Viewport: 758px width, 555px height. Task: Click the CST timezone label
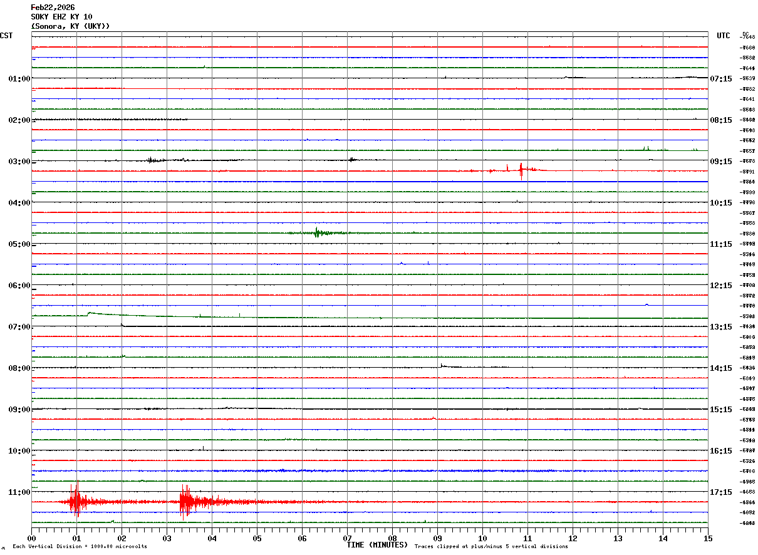(6, 36)
